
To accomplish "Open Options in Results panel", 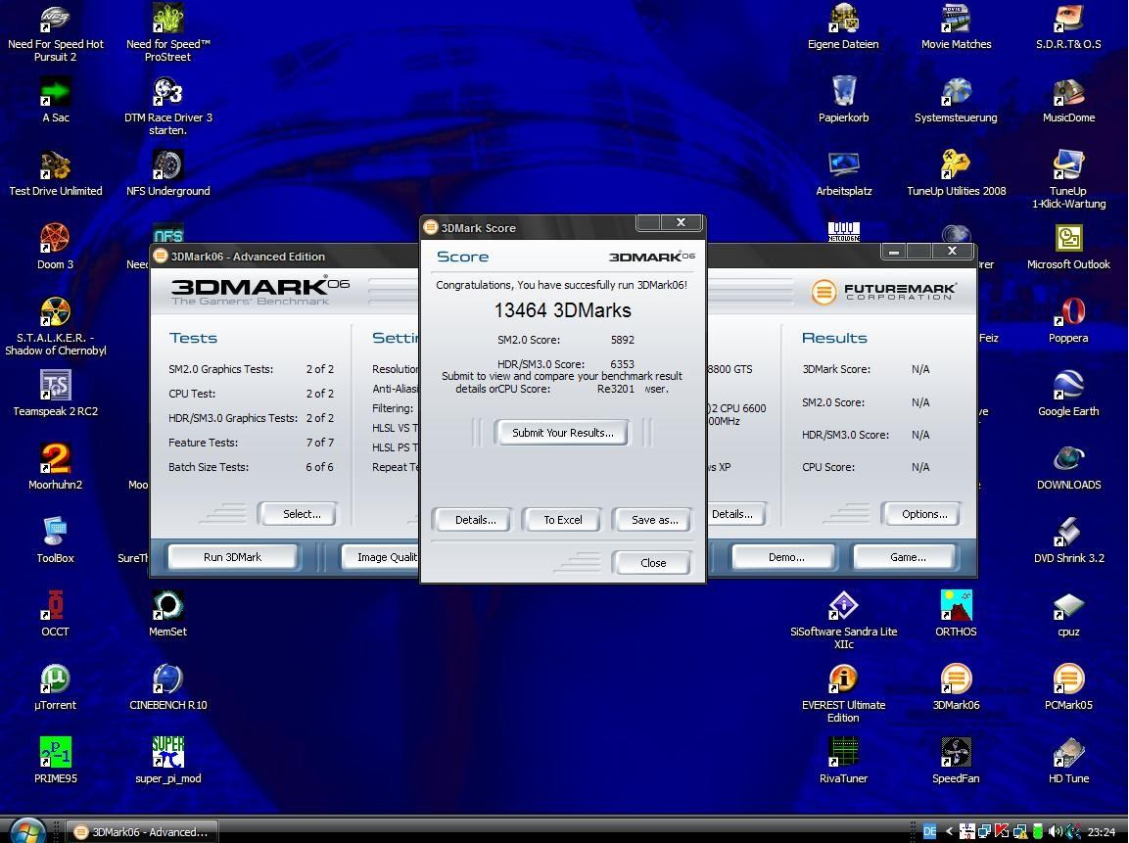I will 923,514.
